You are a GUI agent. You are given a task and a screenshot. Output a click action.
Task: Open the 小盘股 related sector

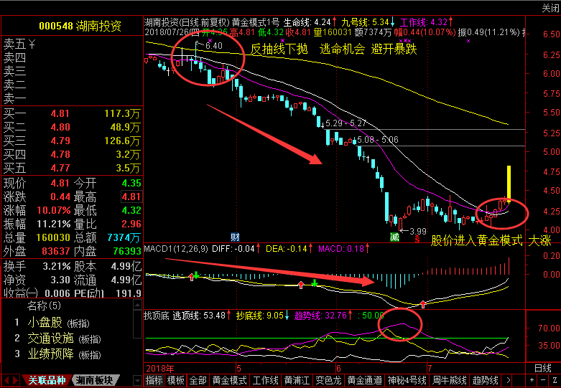pyautogui.click(x=45, y=321)
